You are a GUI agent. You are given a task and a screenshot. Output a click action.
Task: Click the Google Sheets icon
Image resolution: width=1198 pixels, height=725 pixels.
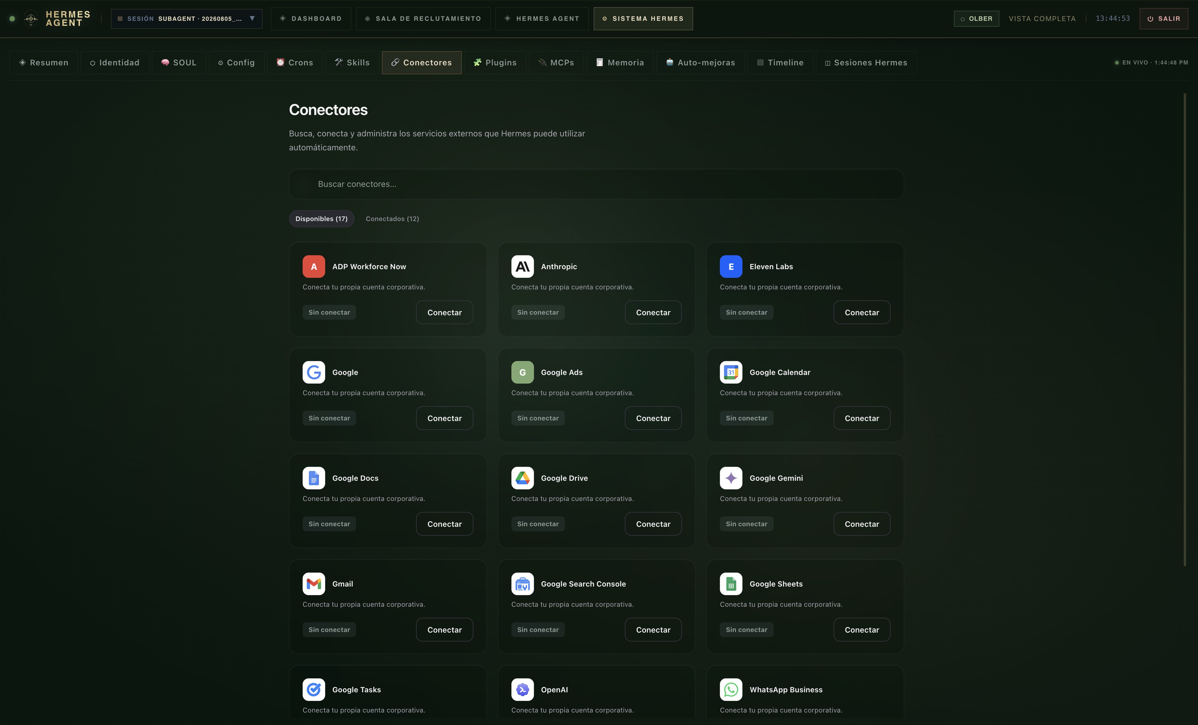[731, 584]
